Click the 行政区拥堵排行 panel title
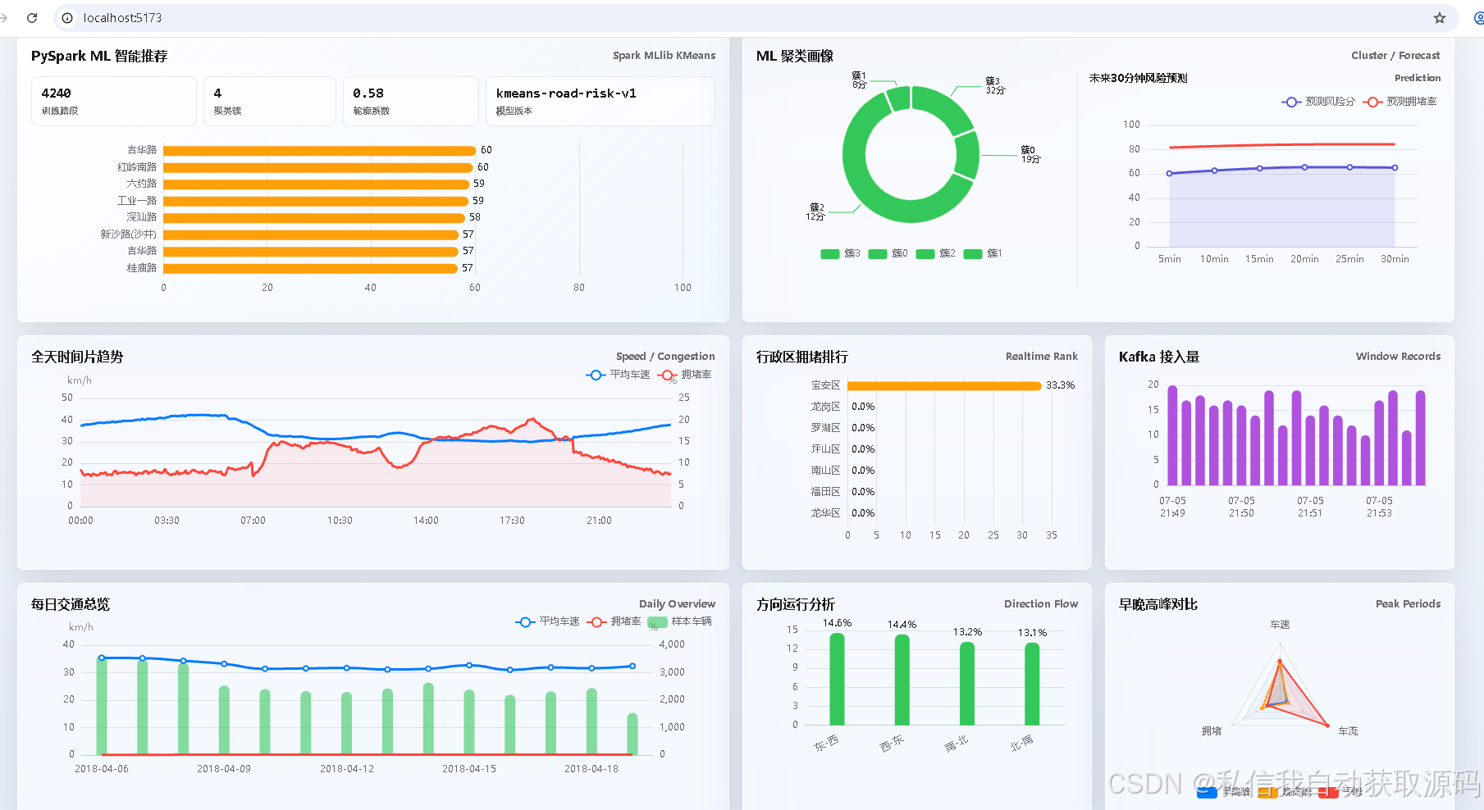Screen dimensions: 1484x810 (x=802, y=357)
